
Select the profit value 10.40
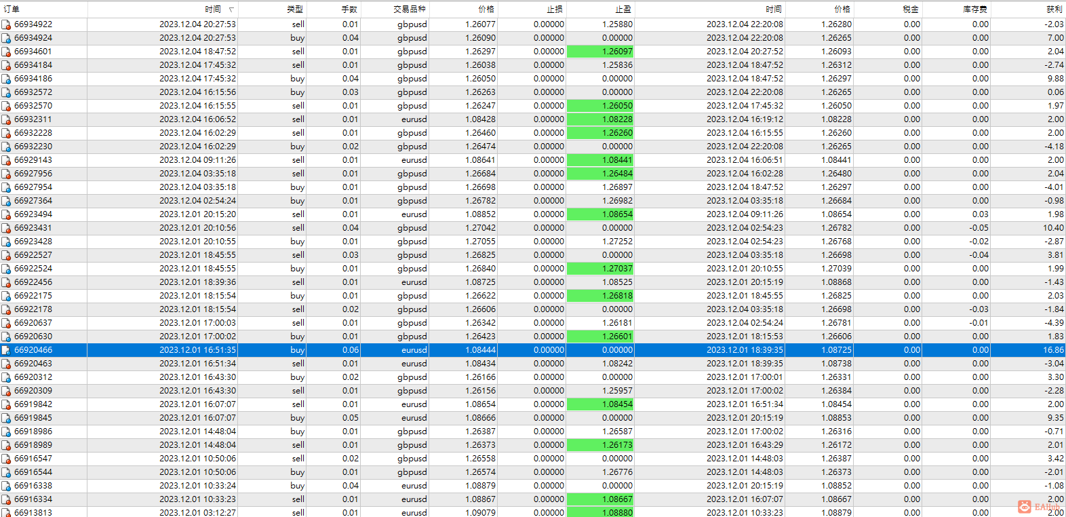tap(1054, 228)
